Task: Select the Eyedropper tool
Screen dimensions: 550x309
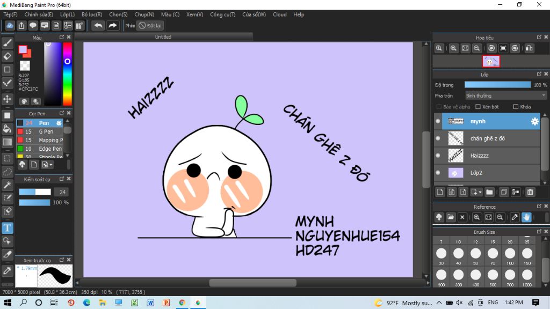Action: click(x=8, y=270)
